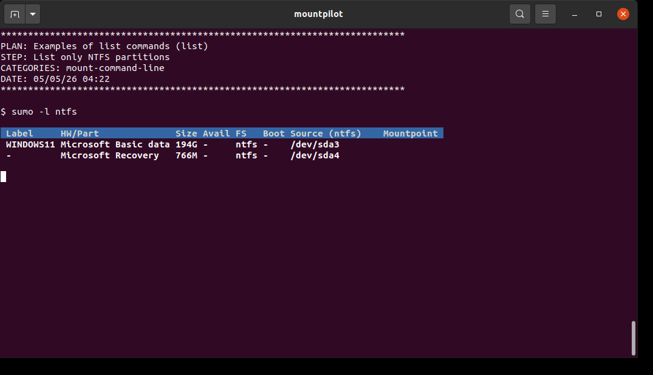This screenshot has height=375, width=653.
Task: Click the terminal scrollbar handle
Action: (634, 338)
